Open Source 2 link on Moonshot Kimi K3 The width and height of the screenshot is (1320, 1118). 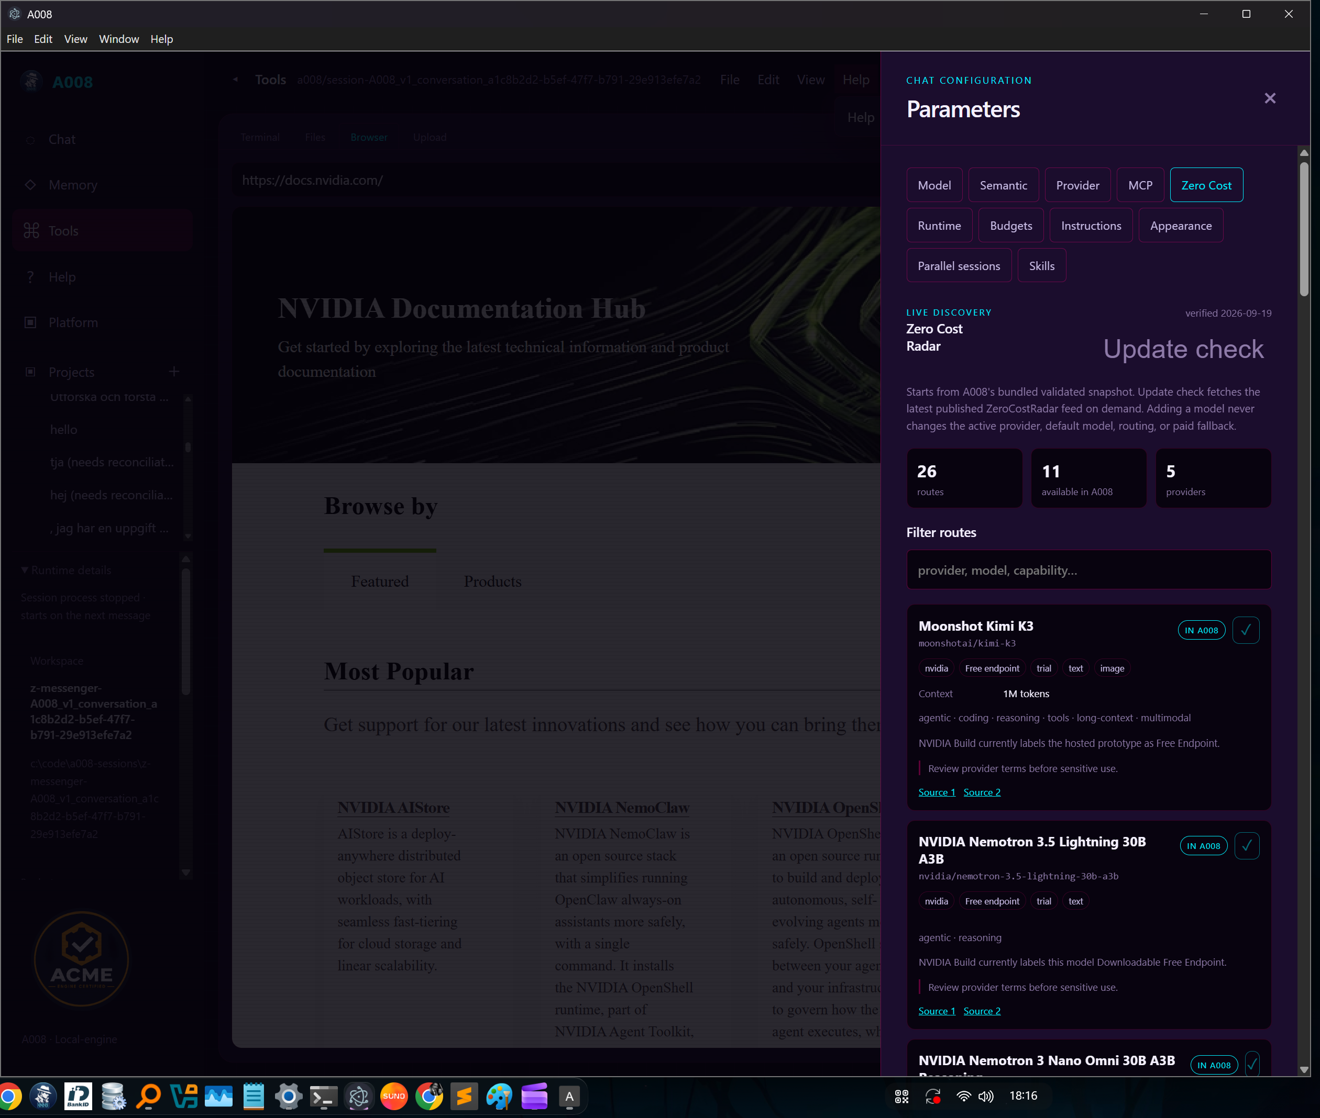982,792
